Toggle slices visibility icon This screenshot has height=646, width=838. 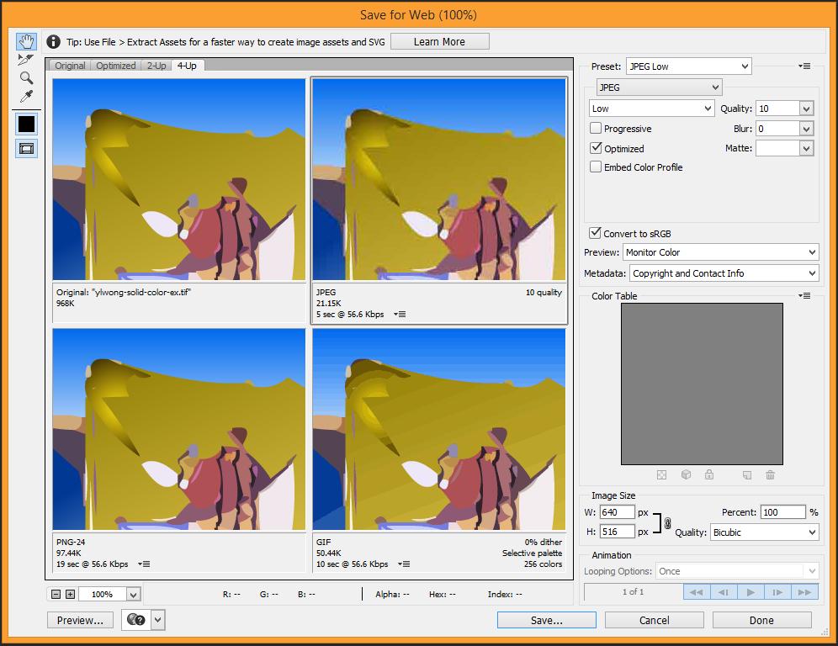click(x=27, y=149)
